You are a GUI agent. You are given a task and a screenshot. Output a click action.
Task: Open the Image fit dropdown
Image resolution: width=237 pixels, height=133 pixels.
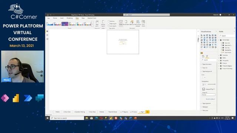(x=208, y=95)
